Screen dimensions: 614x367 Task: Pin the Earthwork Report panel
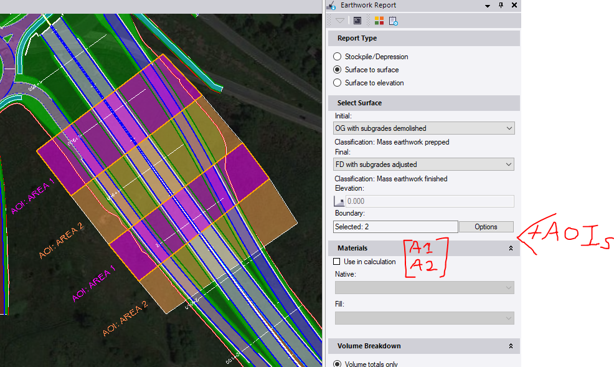[501, 5]
